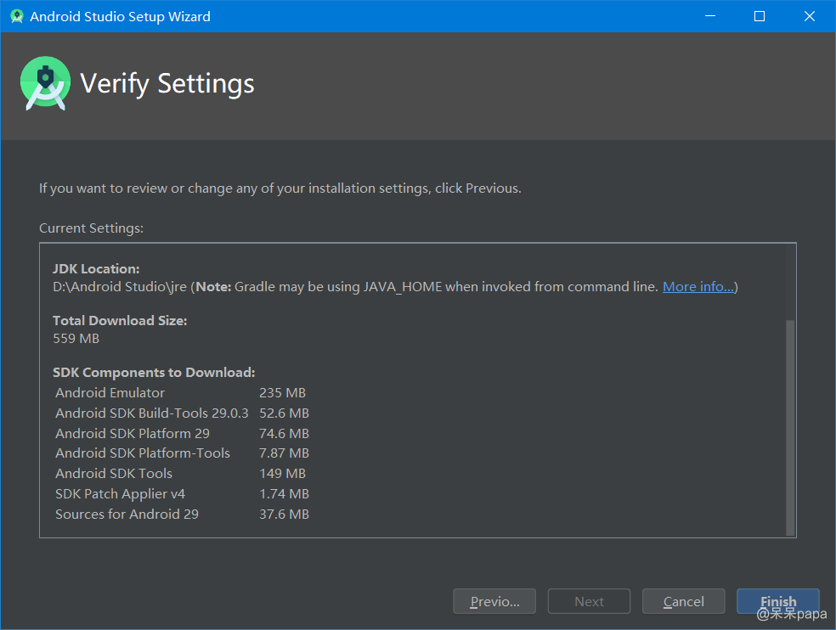Select the Android SDK Platform 29 row
Screen dimensions: 836x630
point(183,433)
